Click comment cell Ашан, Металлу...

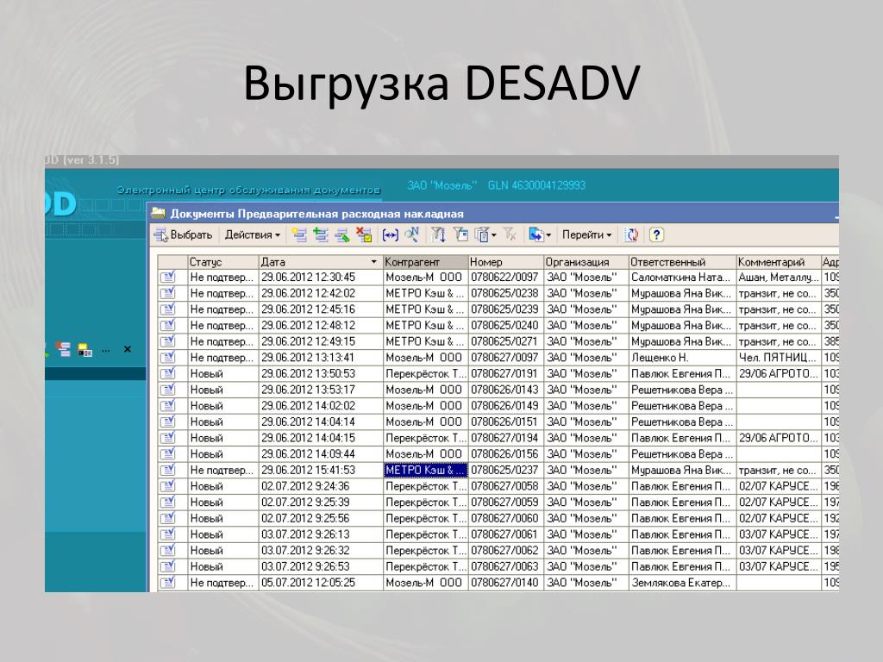779,277
